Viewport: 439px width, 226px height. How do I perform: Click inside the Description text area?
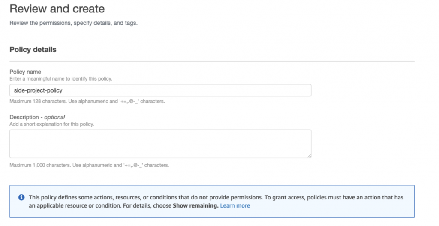[x=160, y=144]
